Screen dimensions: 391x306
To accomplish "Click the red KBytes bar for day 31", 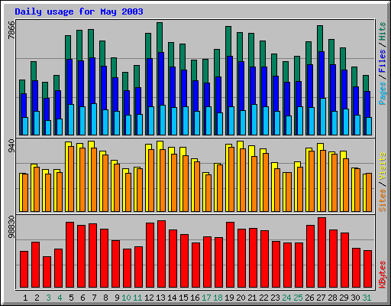I will coord(367,269).
